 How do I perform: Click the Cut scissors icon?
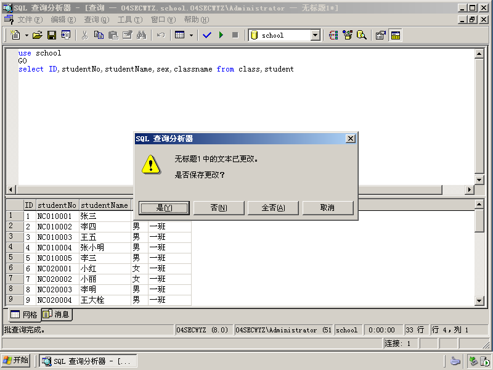(x=84, y=35)
